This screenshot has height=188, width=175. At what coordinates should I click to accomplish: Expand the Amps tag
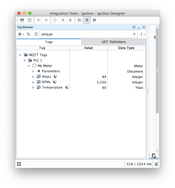click(x=33, y=77)
